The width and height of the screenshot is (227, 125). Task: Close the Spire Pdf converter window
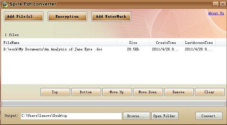click(x=223, y=4)
